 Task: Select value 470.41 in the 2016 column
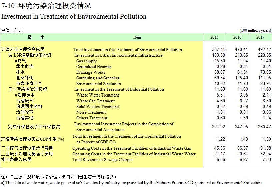click(x=241, y=49)
